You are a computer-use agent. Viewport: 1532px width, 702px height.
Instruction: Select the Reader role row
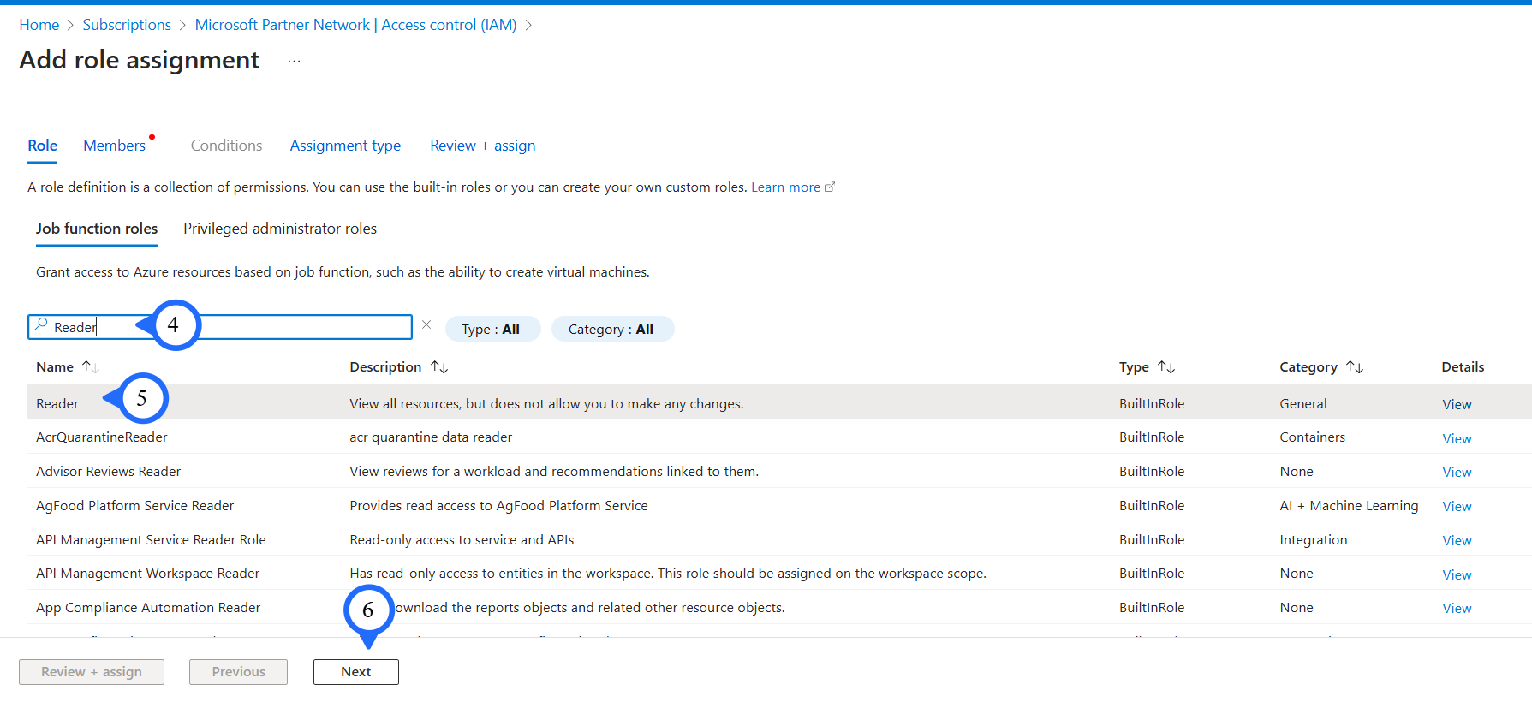(57, 403)
